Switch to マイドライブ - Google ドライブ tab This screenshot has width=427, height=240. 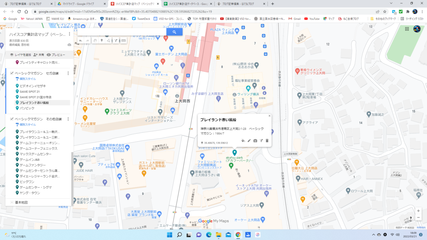pos(80,4)
